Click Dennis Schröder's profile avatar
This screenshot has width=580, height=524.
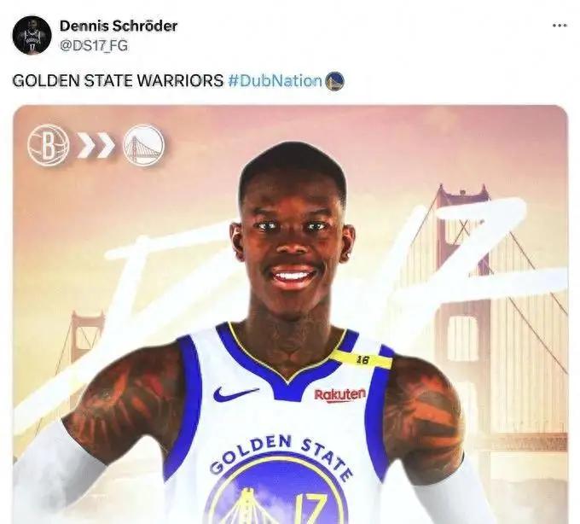tap(32, 35)
